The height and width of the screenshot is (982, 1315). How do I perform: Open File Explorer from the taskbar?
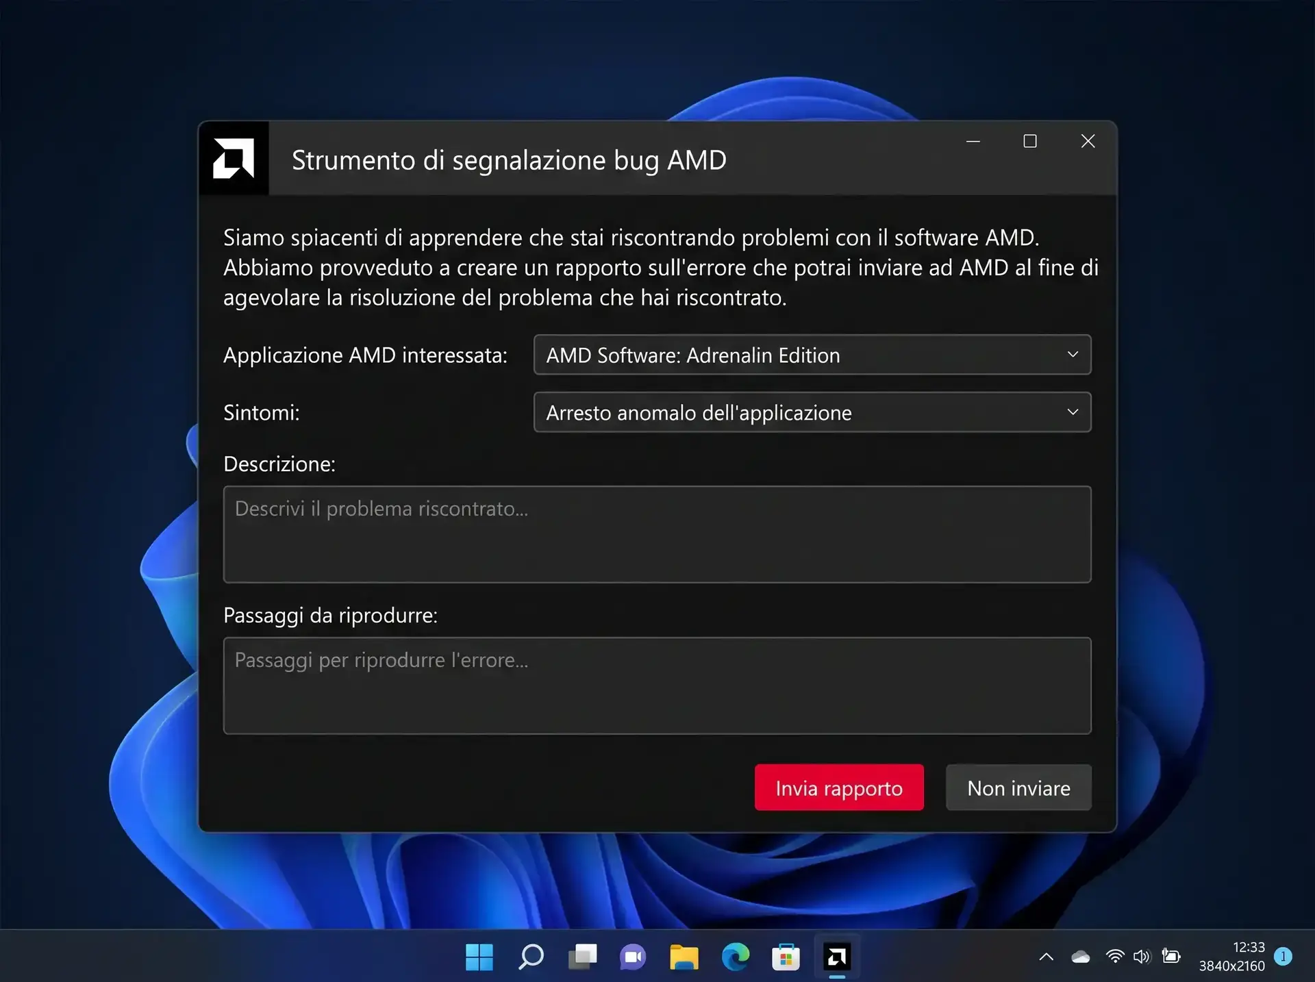pos(684,957)
